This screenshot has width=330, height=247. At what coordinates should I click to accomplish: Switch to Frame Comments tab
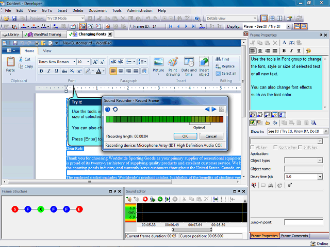[x=294, y=236]
